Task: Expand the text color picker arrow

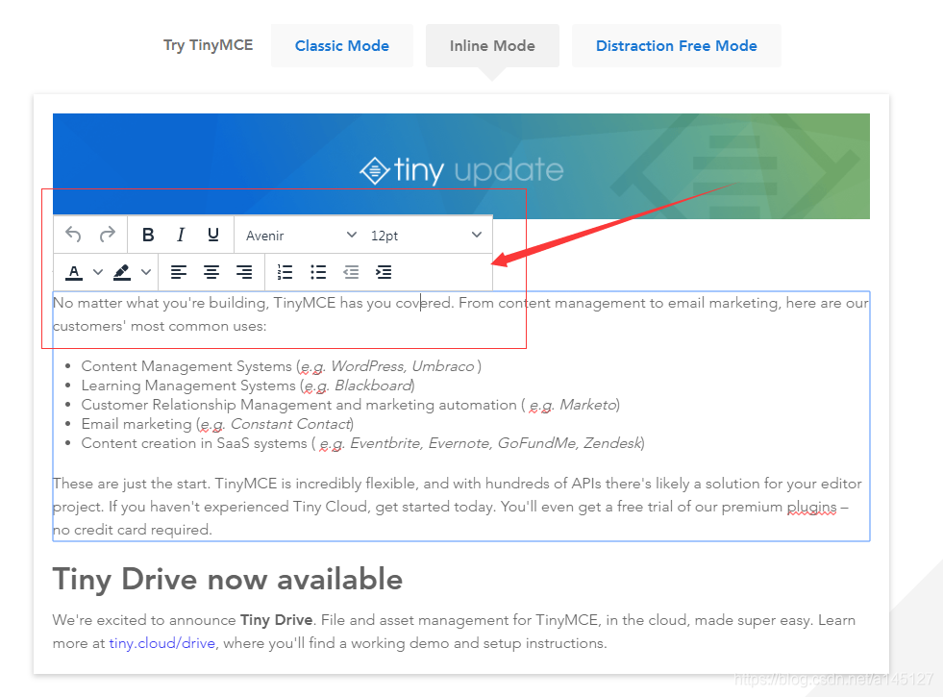Action: (97, 272)
